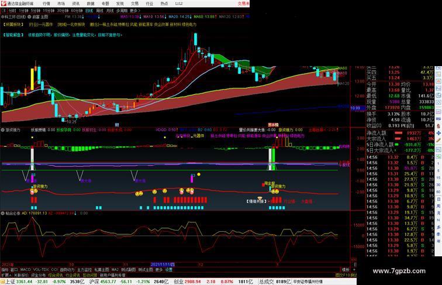The width and height of the screenshot is (442, 285).
Task: Switch chart to 1分钟 period
Action: click(23, 11)
